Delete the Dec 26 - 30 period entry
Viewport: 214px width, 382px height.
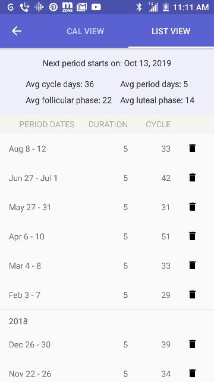[192, 344]
